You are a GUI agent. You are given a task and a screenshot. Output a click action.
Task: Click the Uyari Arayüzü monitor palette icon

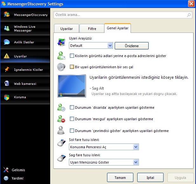coord(61,42)
